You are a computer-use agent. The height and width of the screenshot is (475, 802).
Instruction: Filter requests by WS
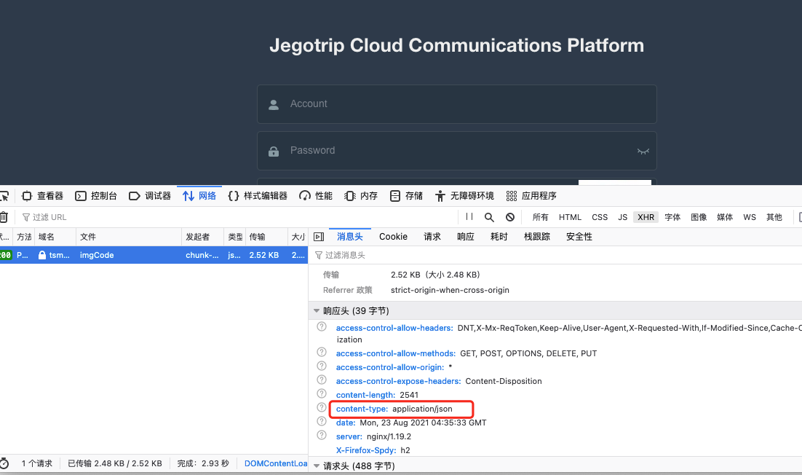[x=750, y=217]
